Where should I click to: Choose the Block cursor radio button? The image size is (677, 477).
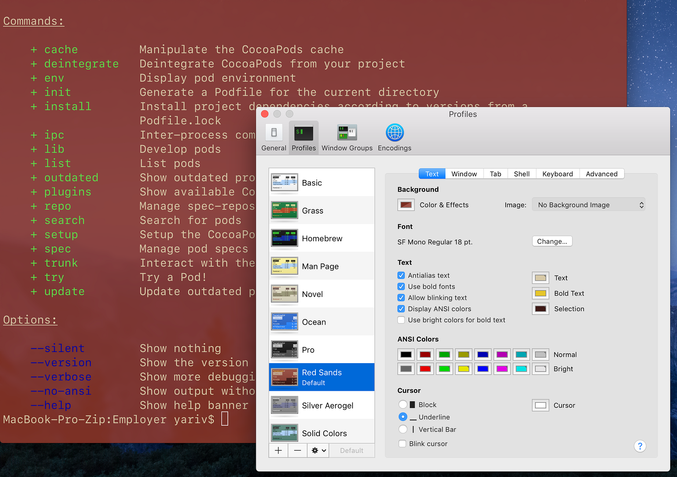click(403, 404)
